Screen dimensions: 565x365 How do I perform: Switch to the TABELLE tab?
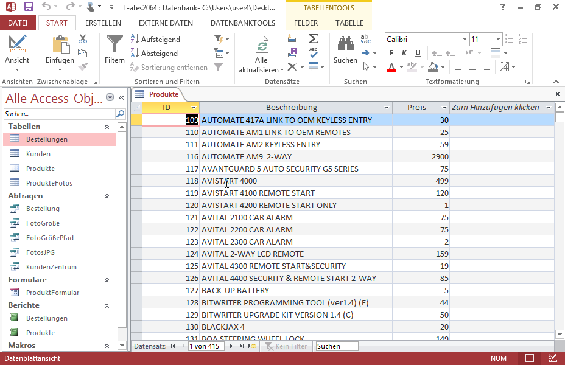pos(349,23)
